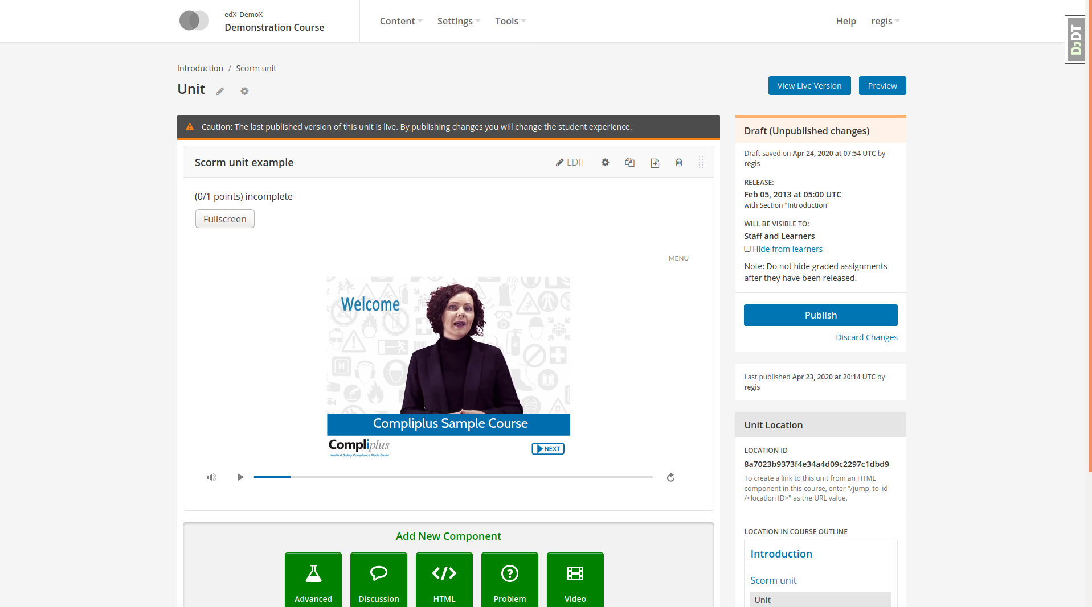1092x607 pixels.
Task: Delete the Scorm unit example component
Action: (678, 163)
